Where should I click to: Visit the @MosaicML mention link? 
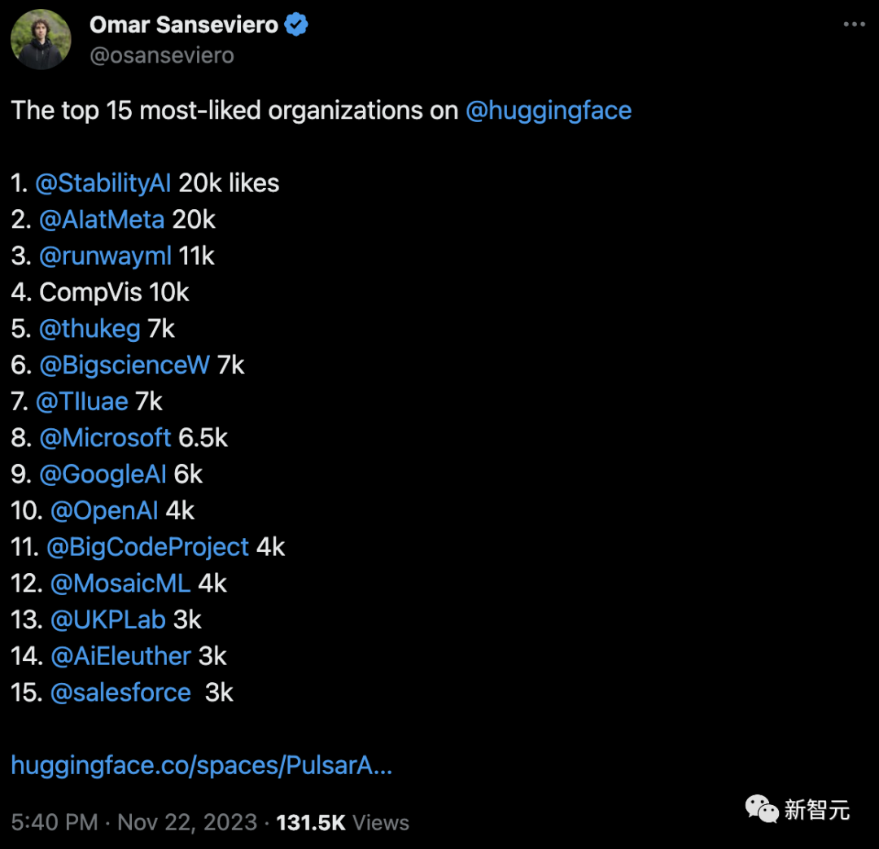(120, 584)
